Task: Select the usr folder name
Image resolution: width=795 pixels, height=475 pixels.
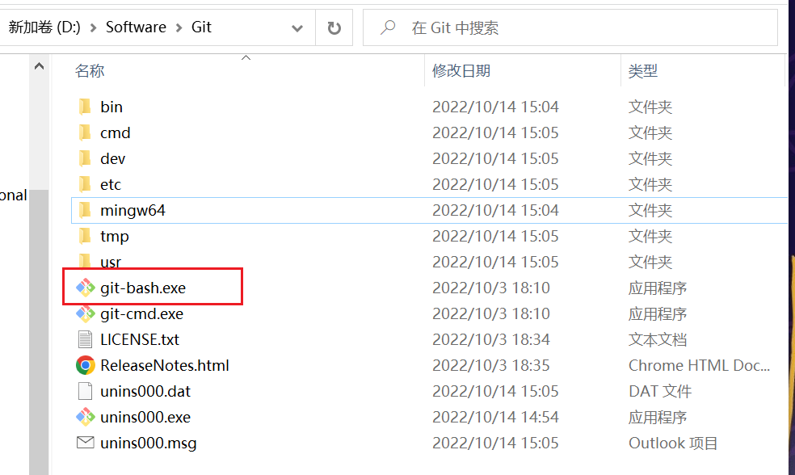Action: (x=111, y=262)
